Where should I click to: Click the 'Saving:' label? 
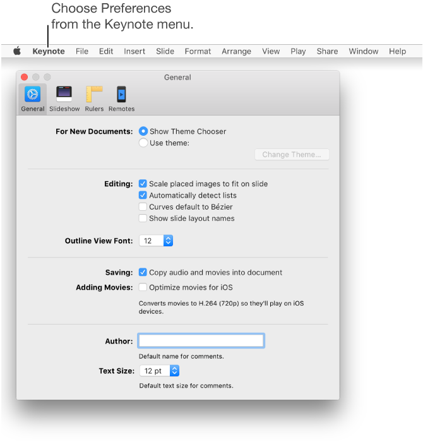point(119,272)
